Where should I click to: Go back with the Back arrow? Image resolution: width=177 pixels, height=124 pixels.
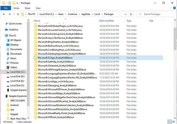(4, 14)
